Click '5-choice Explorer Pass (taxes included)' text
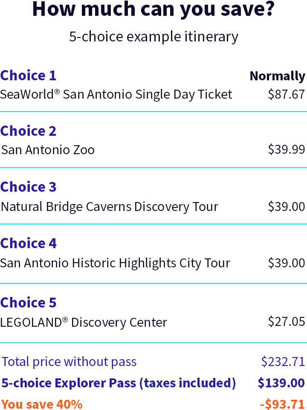 click(119, 383)
